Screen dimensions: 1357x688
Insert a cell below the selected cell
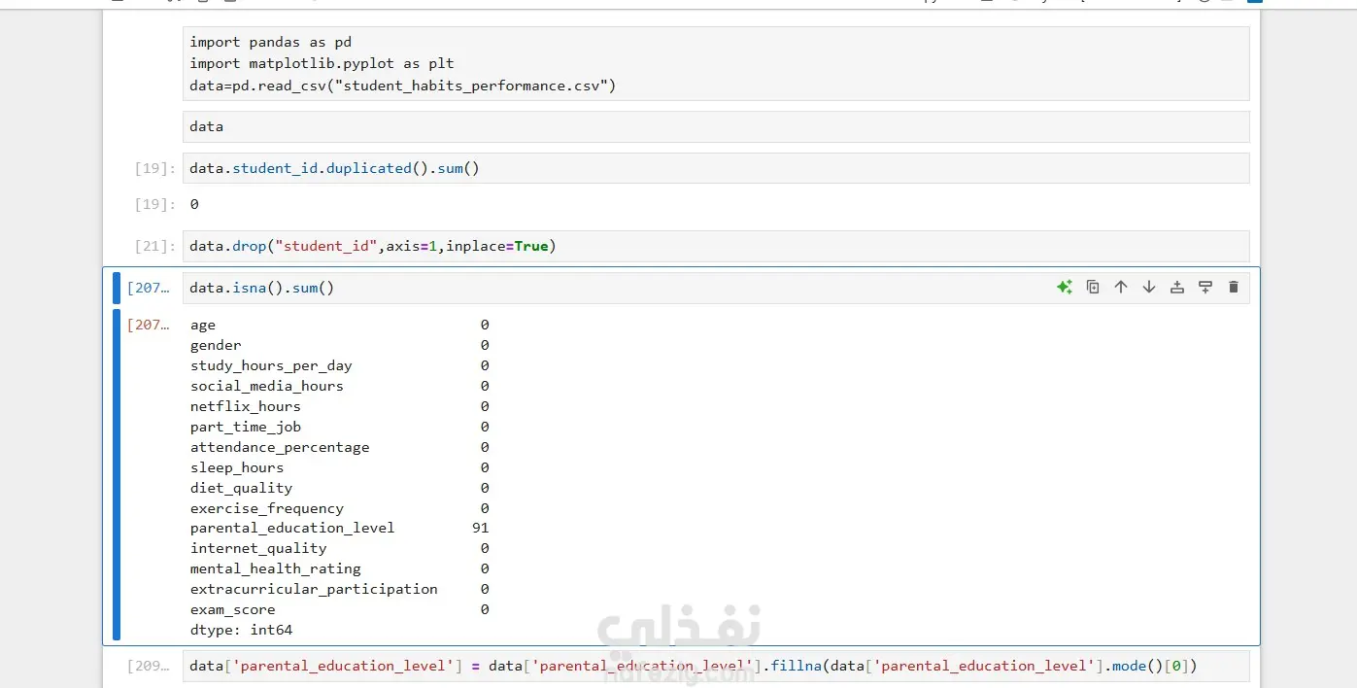1205,287
